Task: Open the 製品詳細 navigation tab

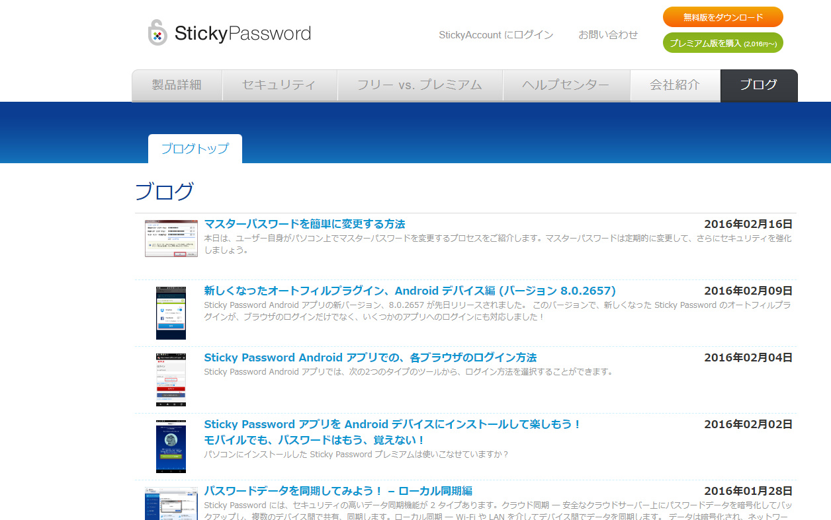Action: (177, 85)
